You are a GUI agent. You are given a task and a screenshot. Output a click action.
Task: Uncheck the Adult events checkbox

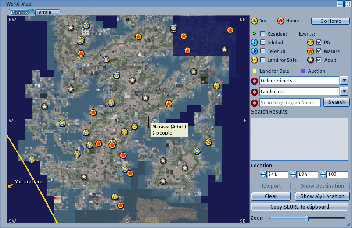[x=319, y=60]
